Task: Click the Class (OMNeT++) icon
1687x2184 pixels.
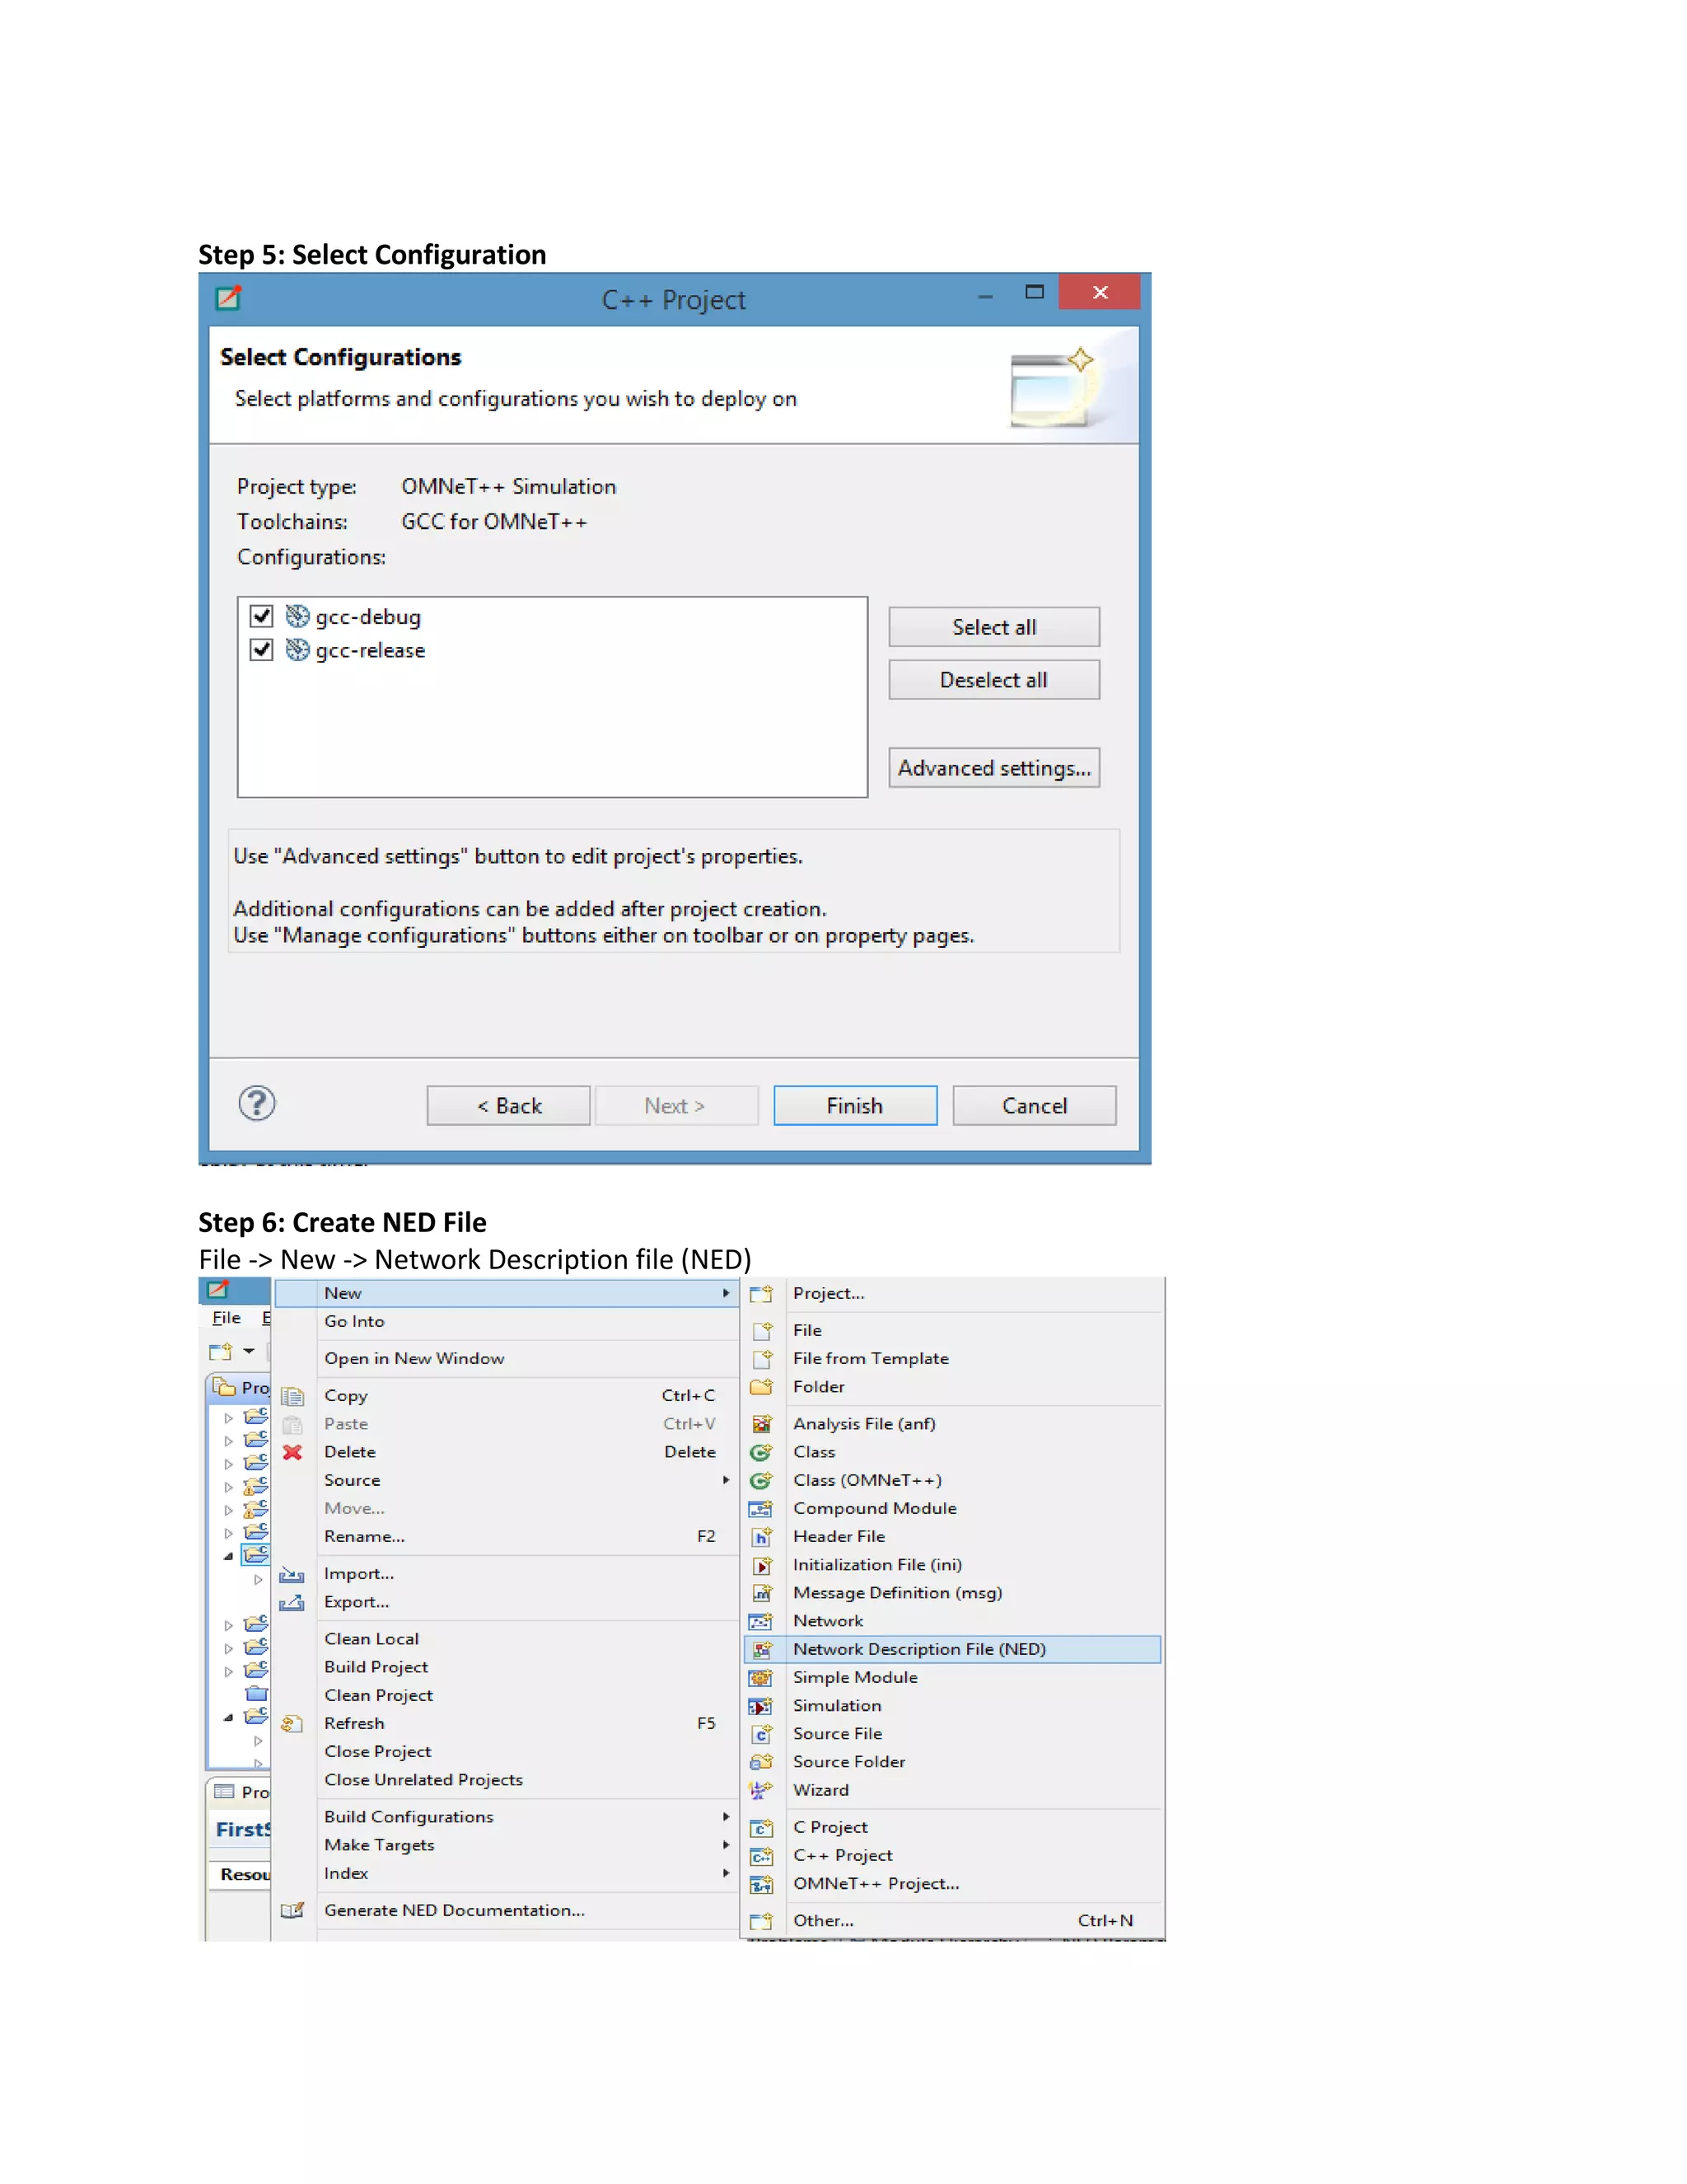Action: (x=762, y=1480)
